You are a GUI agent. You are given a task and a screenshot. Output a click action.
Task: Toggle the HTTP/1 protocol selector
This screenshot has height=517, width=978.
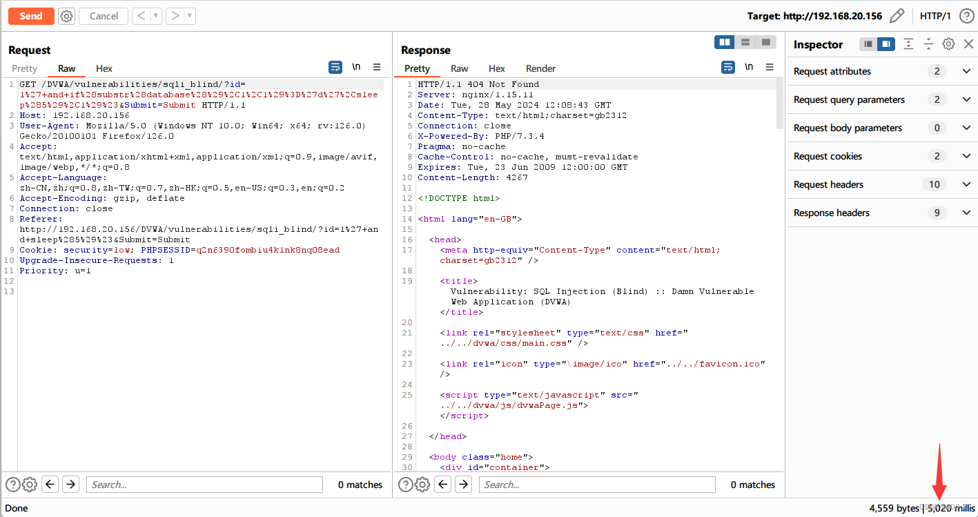(935, 16)
